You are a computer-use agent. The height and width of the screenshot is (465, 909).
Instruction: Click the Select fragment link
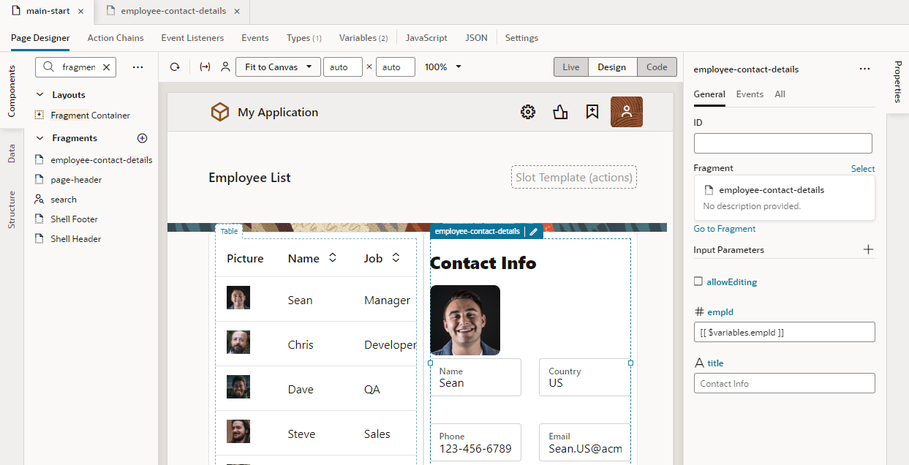click(863, 169)
